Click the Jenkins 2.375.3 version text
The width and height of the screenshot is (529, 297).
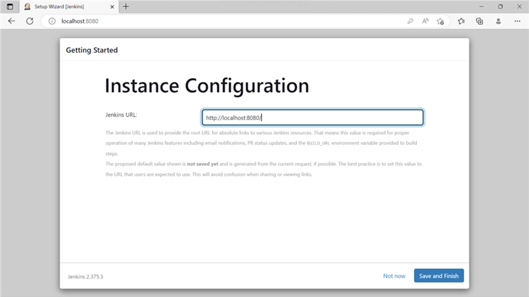click(x=85, y=276)
